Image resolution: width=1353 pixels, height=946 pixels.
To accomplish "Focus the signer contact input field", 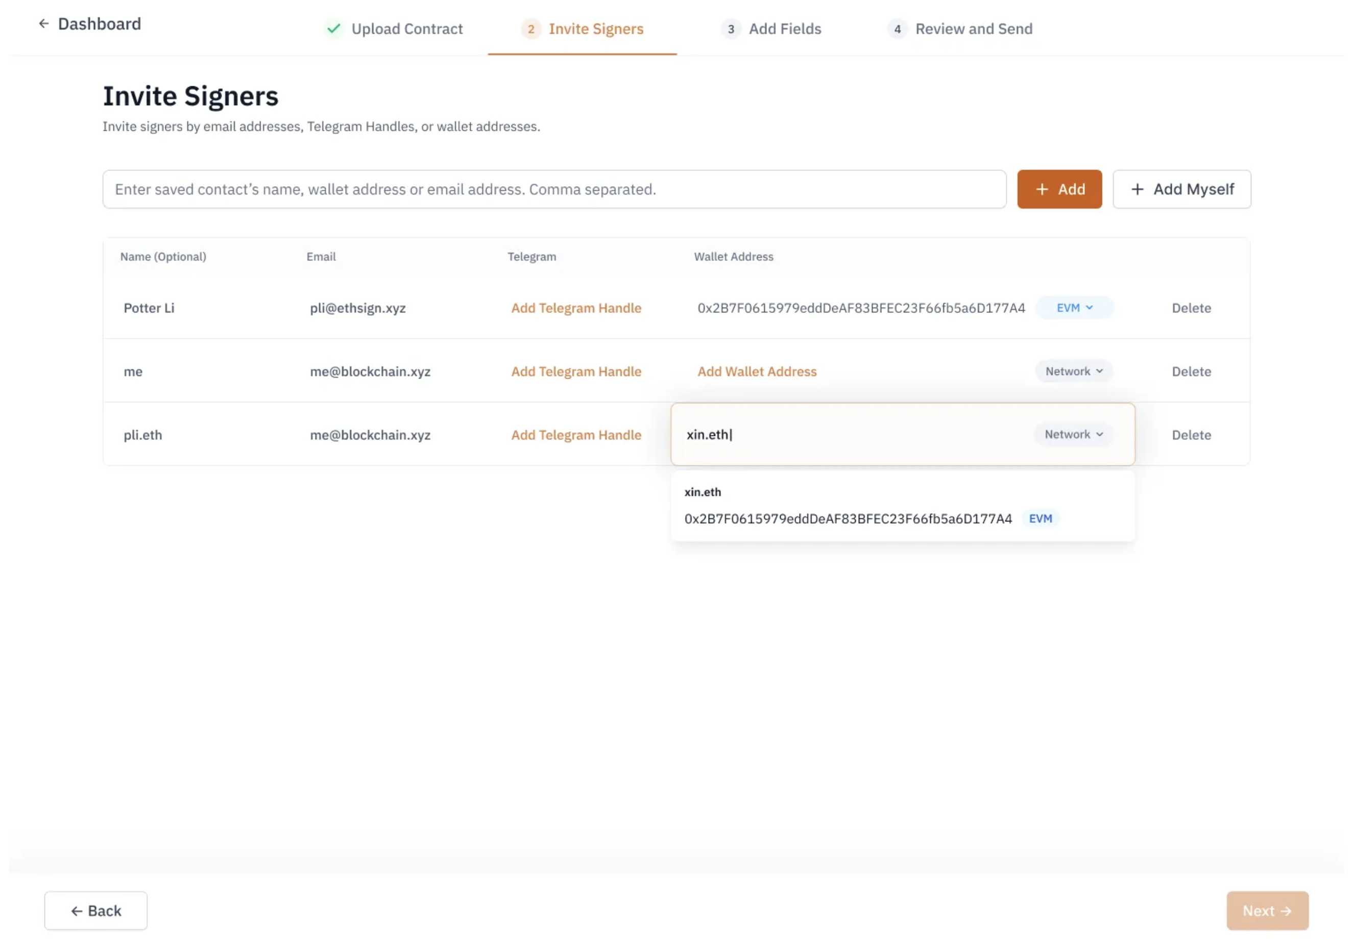I will click(x=554, y=189).
